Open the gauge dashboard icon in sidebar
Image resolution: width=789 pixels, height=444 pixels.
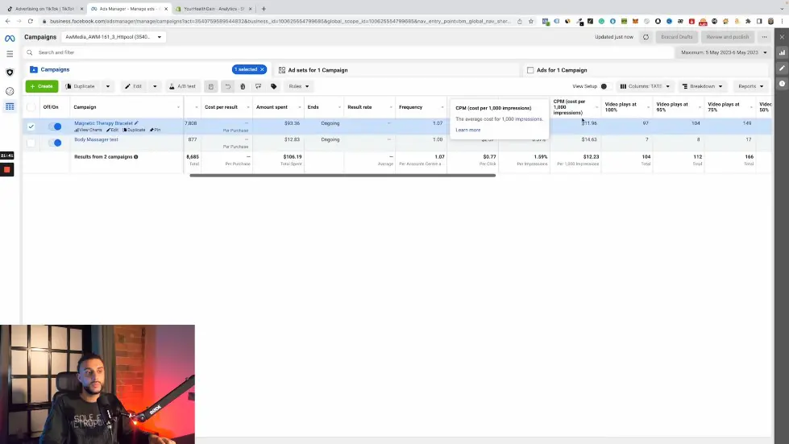click(10, 91)
